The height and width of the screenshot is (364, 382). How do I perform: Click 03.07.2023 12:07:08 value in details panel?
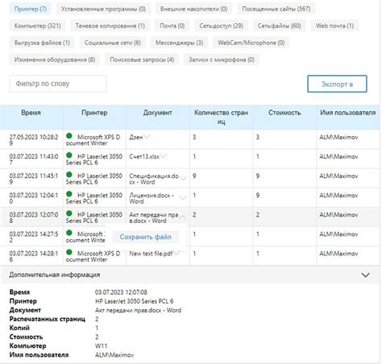coord(121,292)
